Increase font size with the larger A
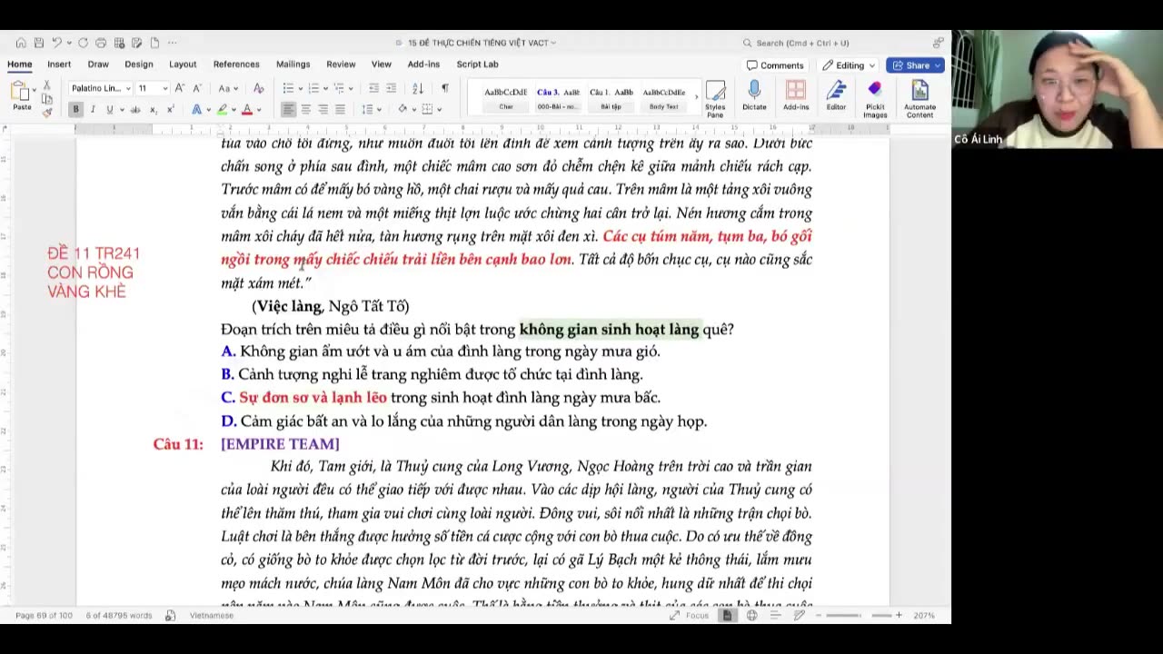This screenshot has height=654, width=1163. [x=180, y=88]
